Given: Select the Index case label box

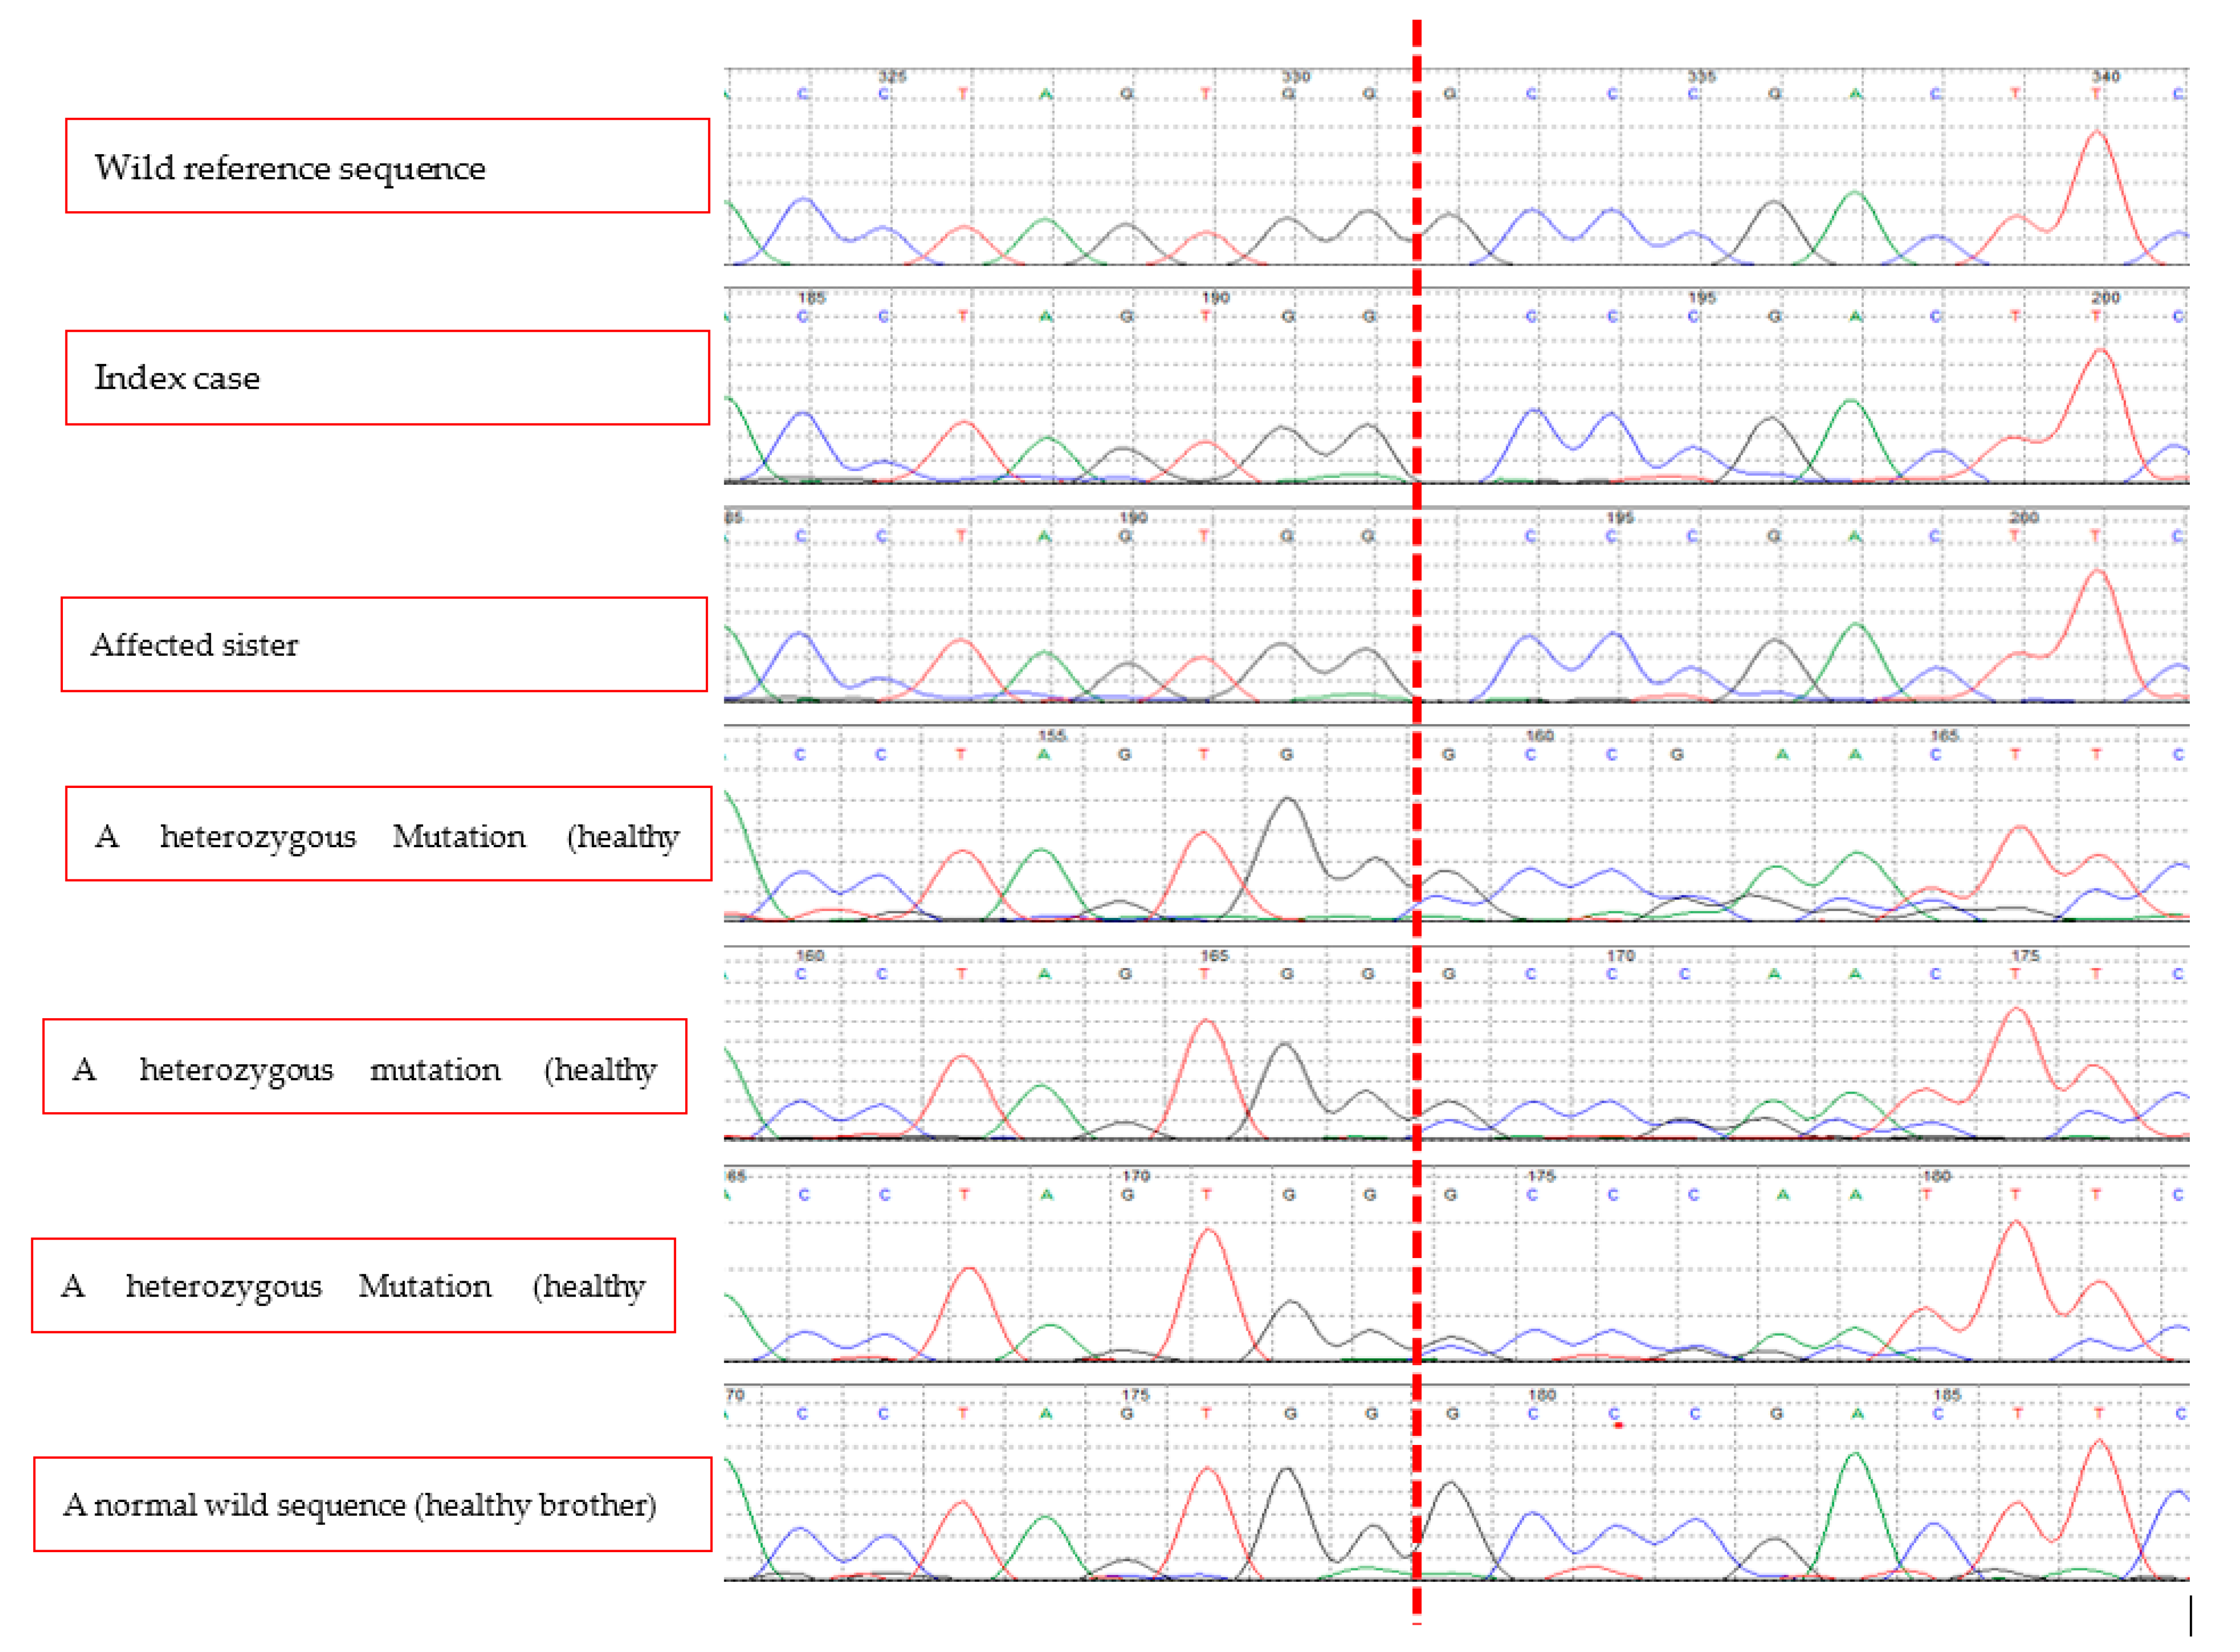Looking at the screenshot, I should click(x=387, y=378).
